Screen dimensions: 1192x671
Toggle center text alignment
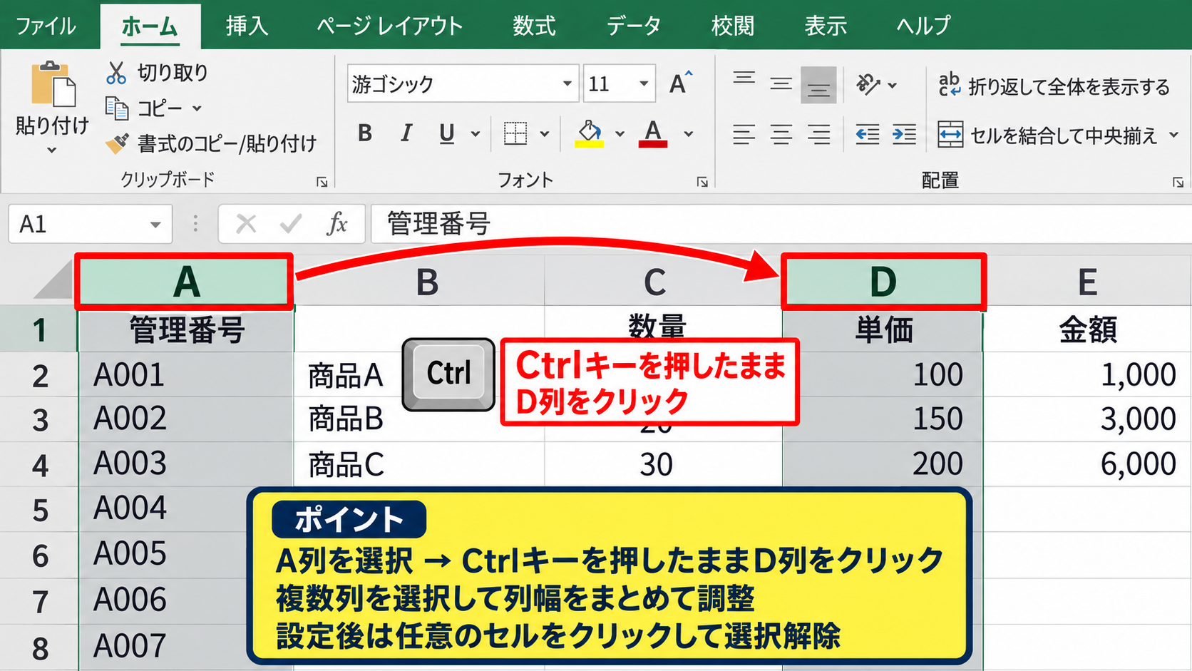[781, 134]
